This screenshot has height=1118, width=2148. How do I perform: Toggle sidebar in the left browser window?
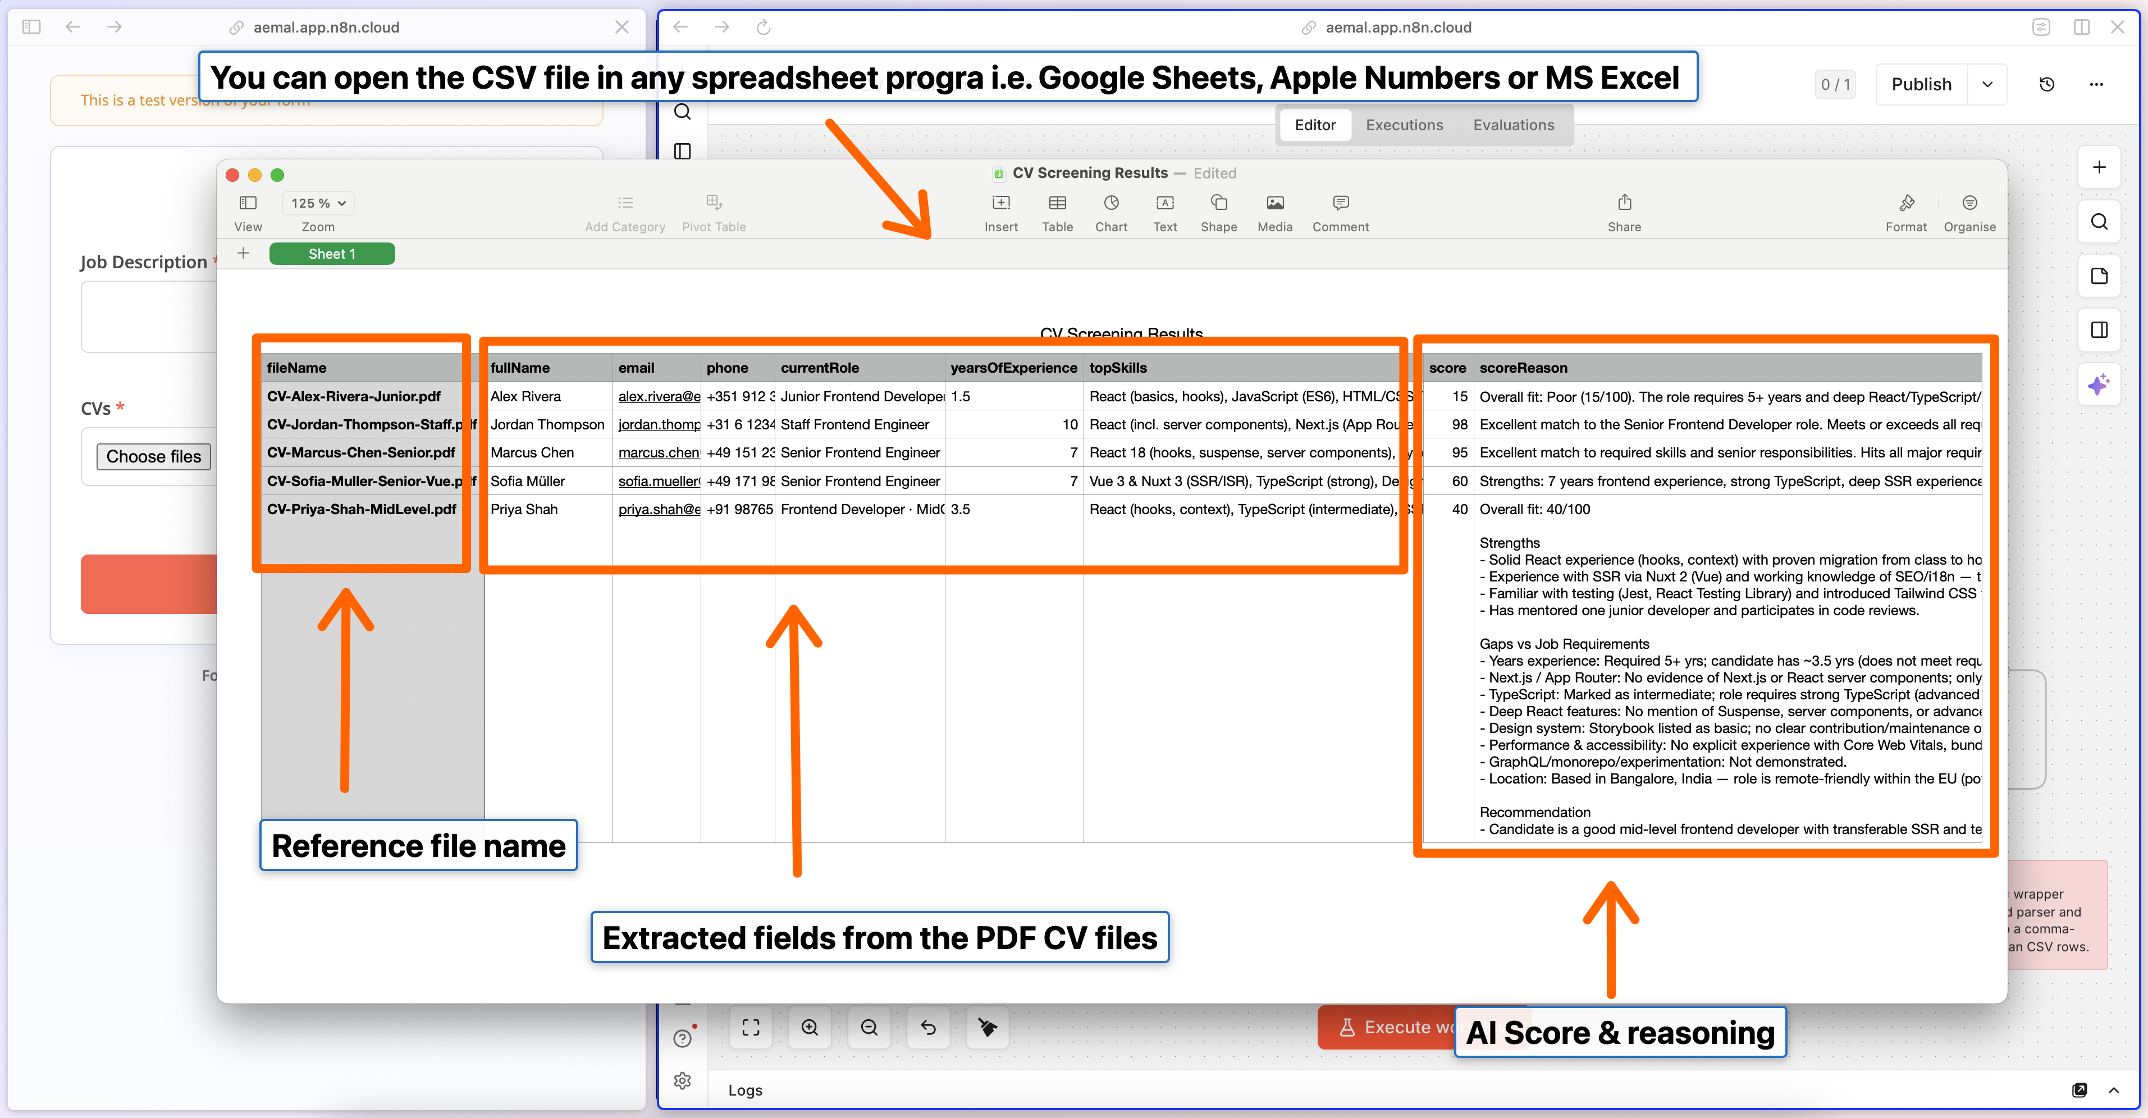pos(31,28)
